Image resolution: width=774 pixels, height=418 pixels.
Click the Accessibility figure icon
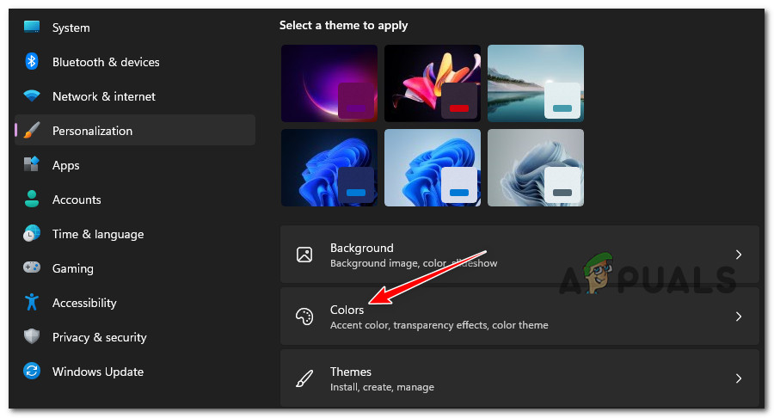click(32, 303)
